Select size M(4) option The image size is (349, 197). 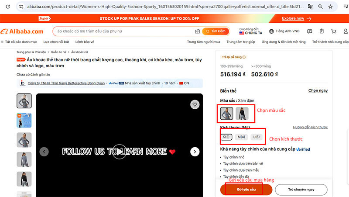click(241, 137)
